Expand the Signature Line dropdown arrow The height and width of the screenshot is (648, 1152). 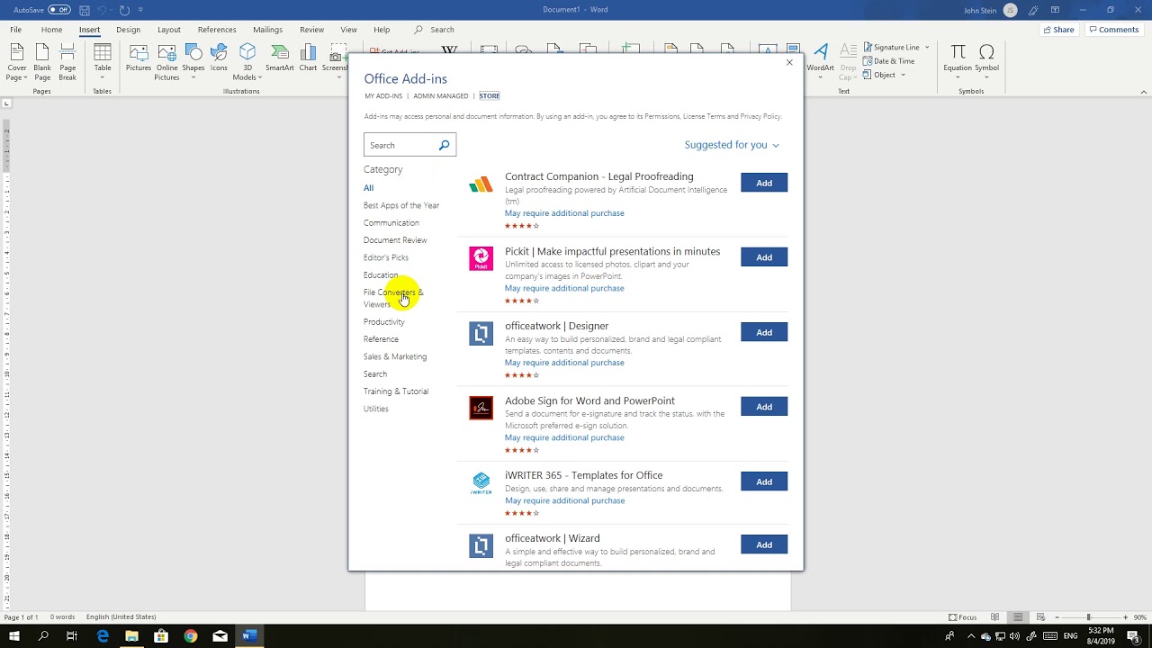tap(927, 47)
